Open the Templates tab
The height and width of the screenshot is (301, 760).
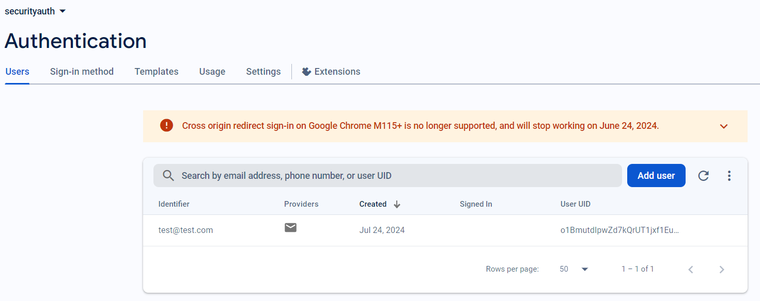click(157, 72)
